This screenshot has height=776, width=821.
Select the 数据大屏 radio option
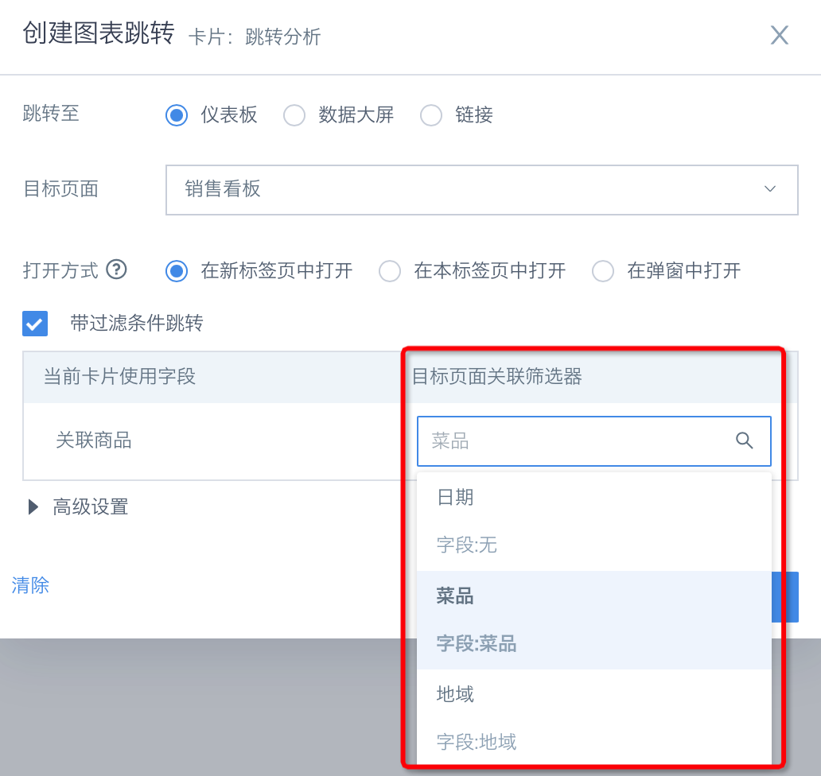[x=294, y=115]
